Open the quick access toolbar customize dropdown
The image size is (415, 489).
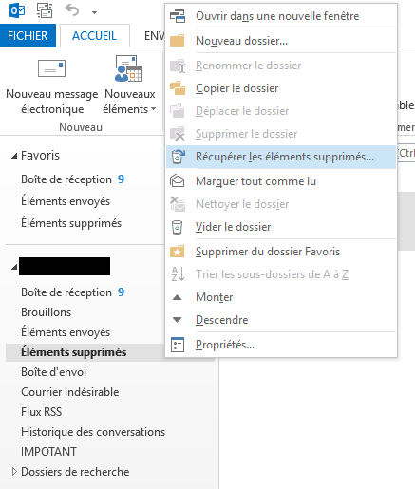click(94, 11)
